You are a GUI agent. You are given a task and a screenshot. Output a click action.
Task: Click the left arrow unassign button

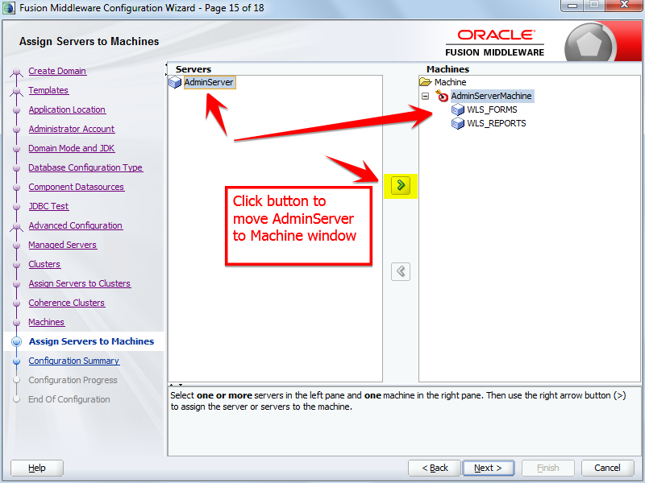[x=400, y=271]
